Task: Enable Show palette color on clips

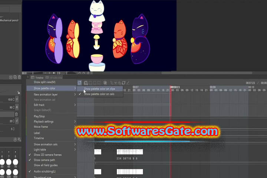Action: (x=100, y=89)
